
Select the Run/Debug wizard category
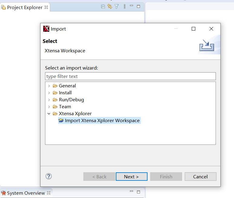71,100
